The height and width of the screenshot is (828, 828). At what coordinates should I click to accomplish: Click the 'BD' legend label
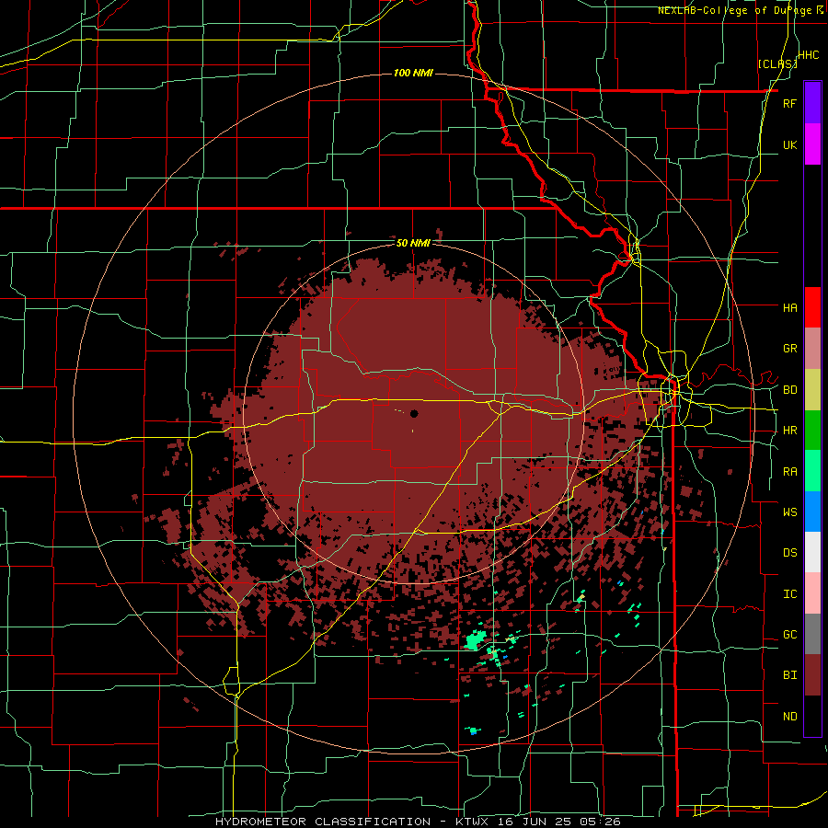tap(789, 390)
